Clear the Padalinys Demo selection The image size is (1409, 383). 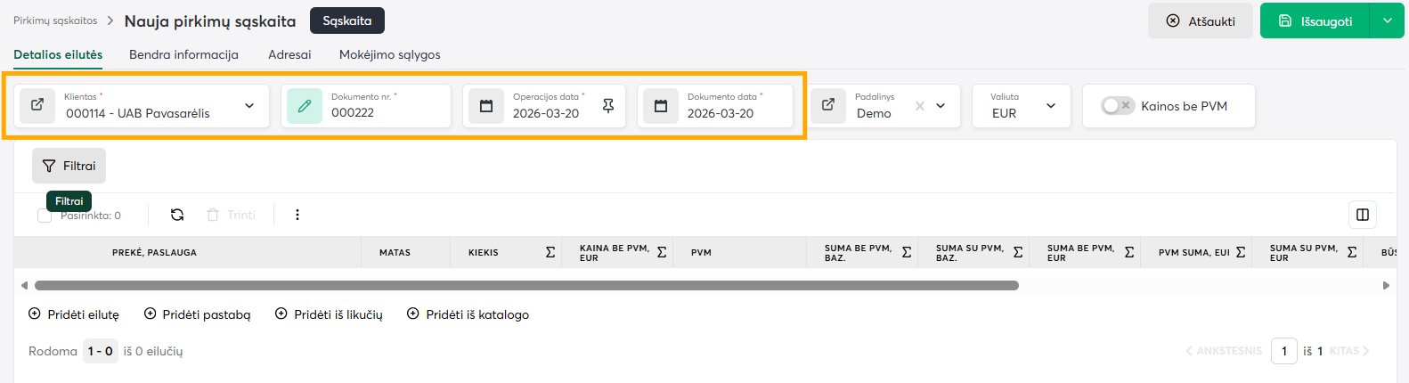tap(920, 106)
